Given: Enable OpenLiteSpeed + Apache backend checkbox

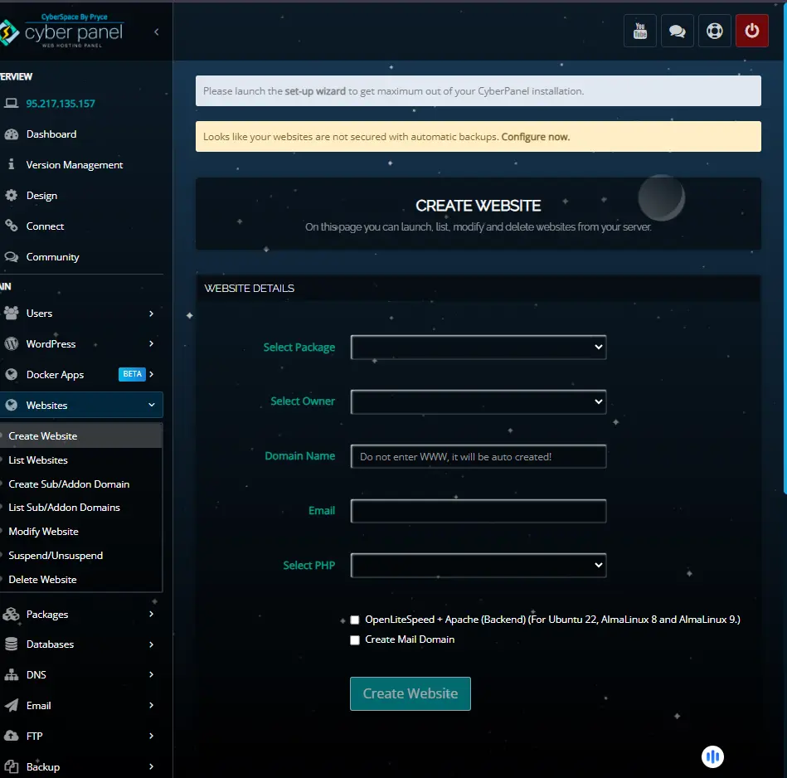Looking at the screenshot, I should tap(355, 620).
